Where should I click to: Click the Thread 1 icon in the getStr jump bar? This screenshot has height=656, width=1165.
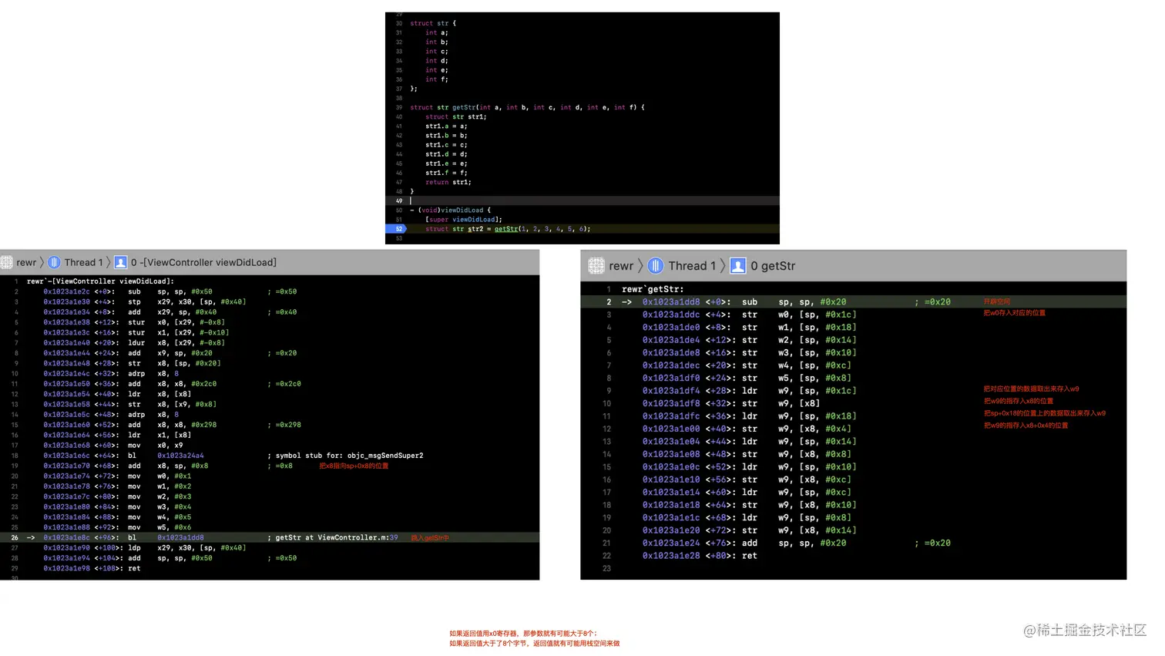[655, 265]
